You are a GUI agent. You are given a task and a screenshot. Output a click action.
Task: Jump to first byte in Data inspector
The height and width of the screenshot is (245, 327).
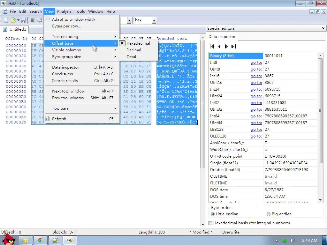tap(212, 47)
